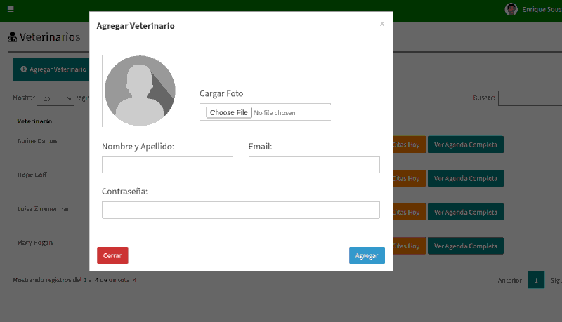
Task: Go to pagination page 1
Action: coord(536,280)
